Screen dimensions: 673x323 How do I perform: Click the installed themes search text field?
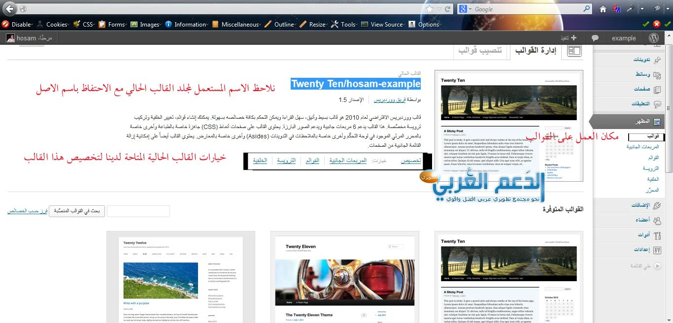tap(138, 211)
